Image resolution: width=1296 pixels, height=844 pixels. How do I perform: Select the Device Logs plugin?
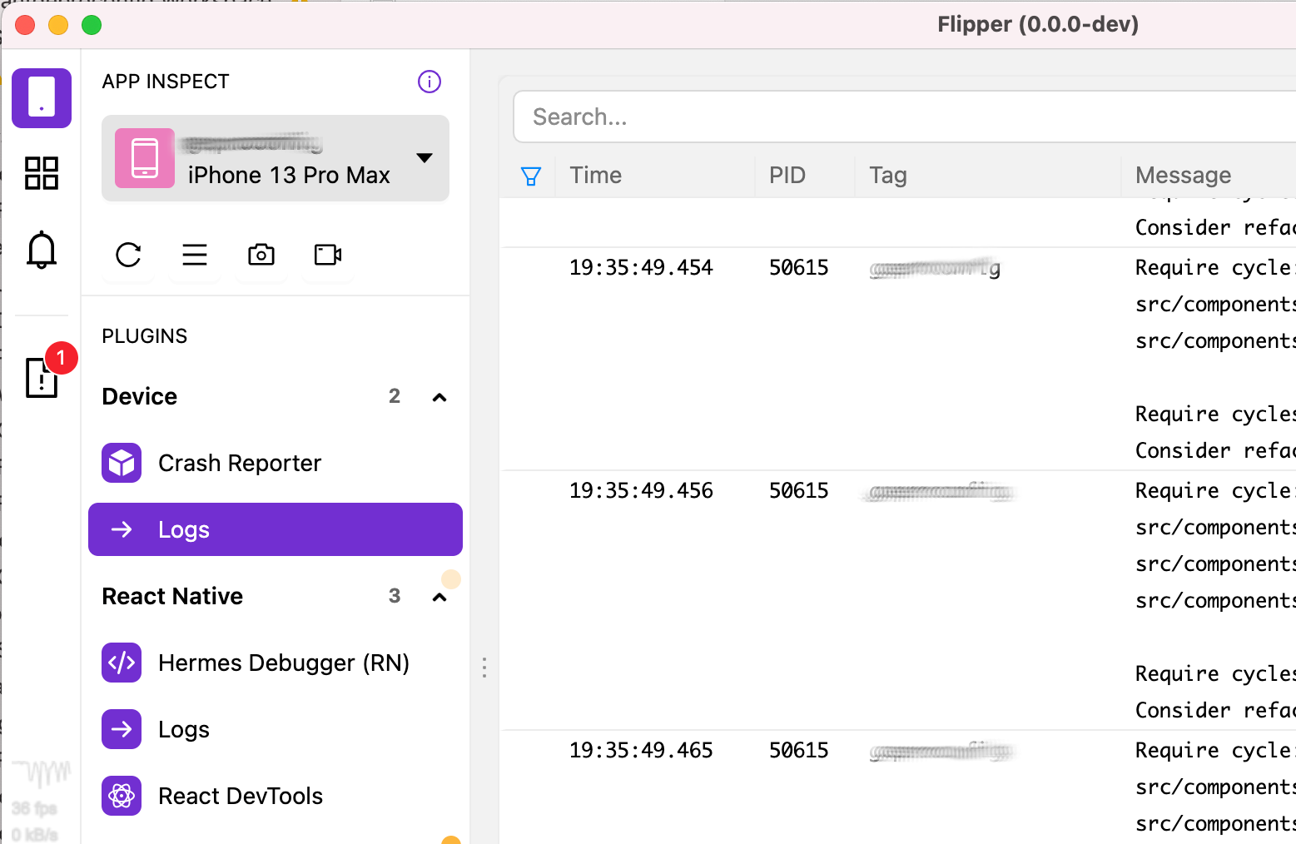click(276, 529)
